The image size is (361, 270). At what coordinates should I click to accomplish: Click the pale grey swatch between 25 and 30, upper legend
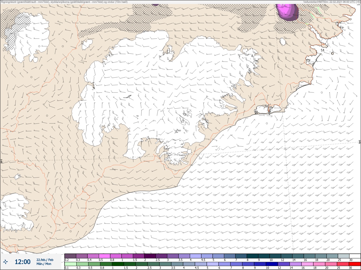tap(343, 256)
